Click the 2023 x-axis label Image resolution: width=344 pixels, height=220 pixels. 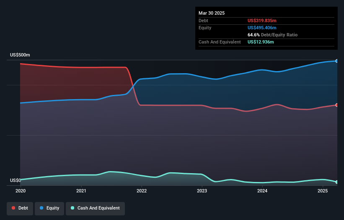click(x=202, y=191)
